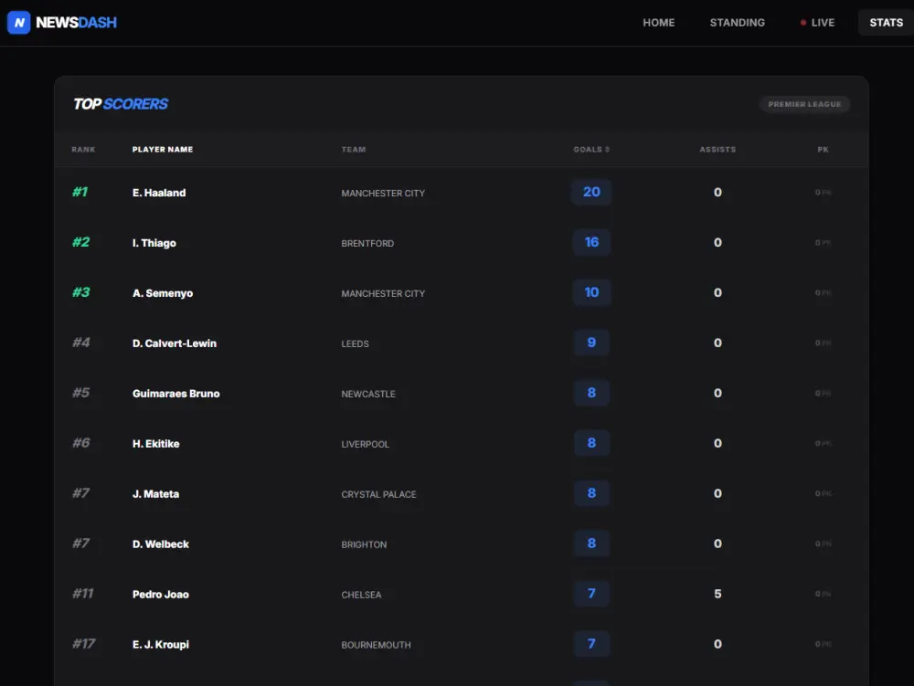Click the red live indicator dot
Image resolution: width=914 pixels, height=686 pixels.
(x=802, y=23)
